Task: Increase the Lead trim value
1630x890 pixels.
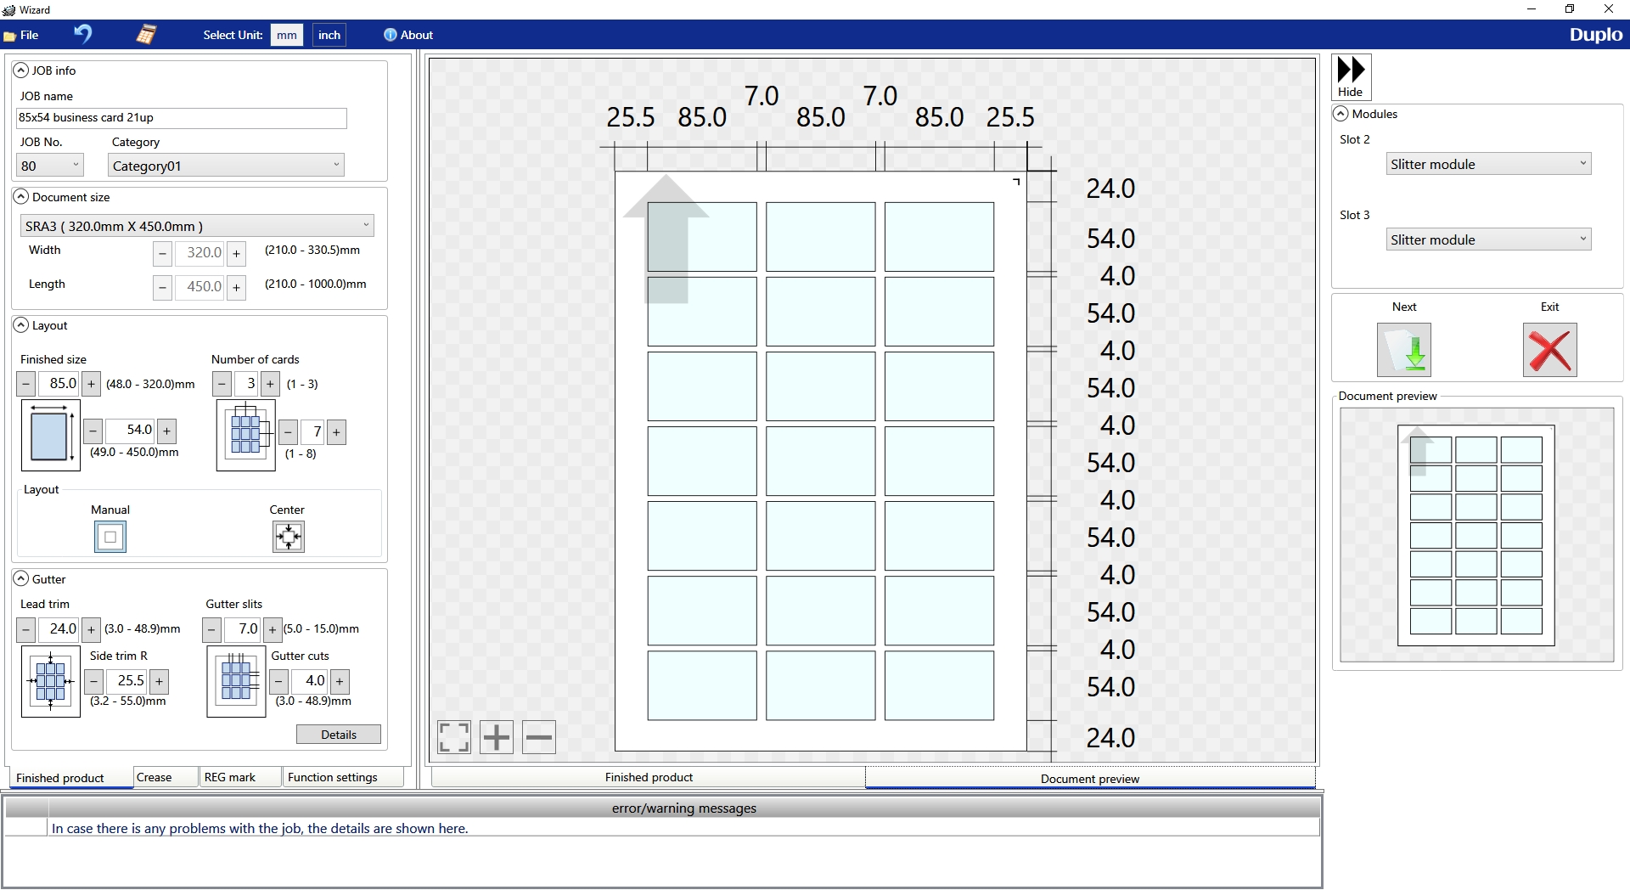Action: (91, 629)
